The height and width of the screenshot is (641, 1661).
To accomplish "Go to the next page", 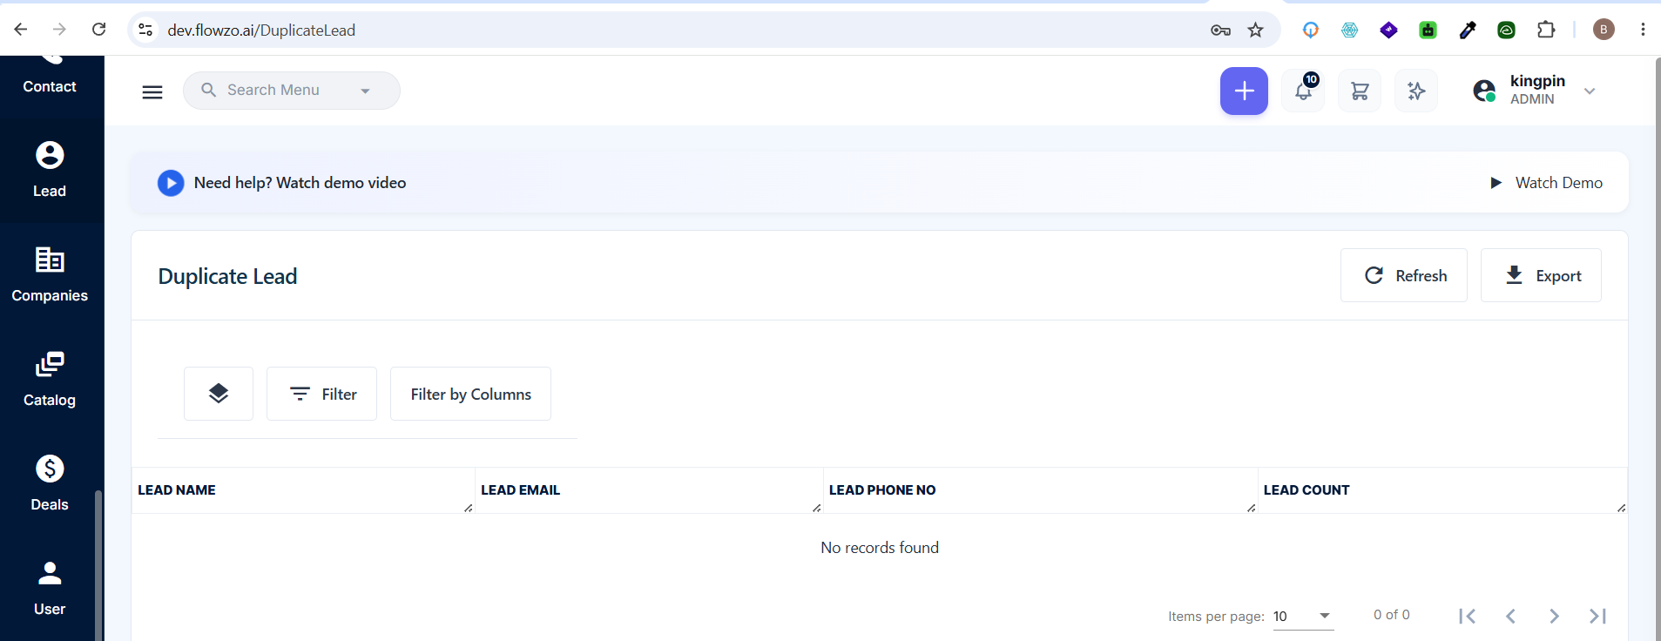I will click(x=1555, y=616).
